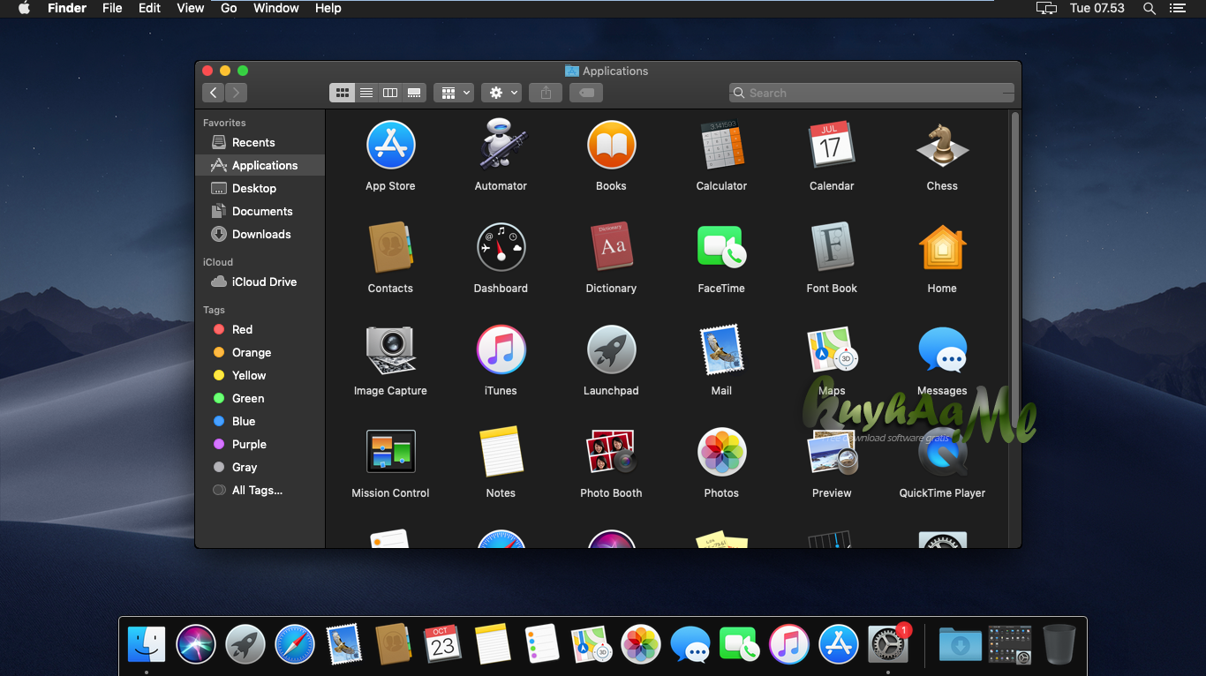Screen dimensions: 1206x676
Task: Open Desktop in the sidebar
Action: click(x=260, y=188)
